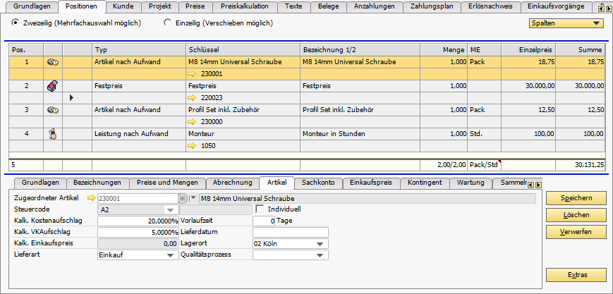The height and width of the screenshot is (294, 613).
Task: Open the Belege tab
Action: tap(329, 6)
